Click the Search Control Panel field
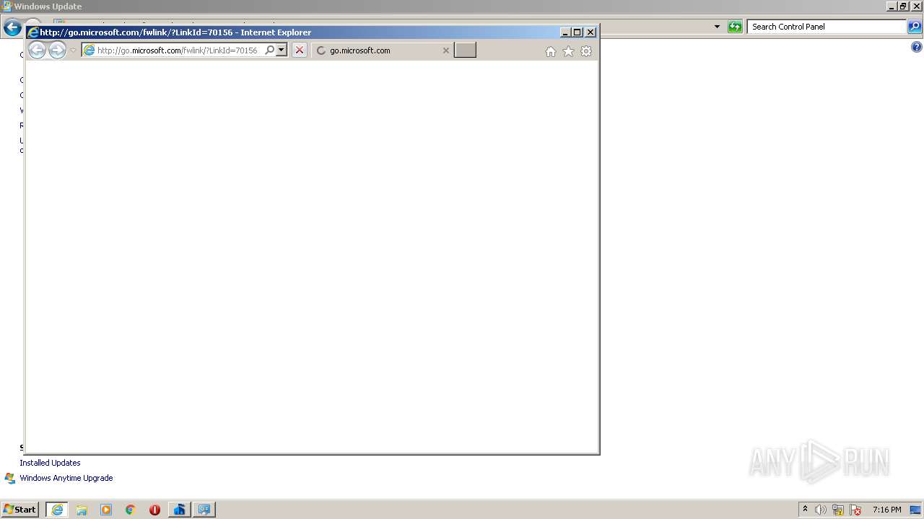The height and width of the screenshot is (519, 924). [x=827, y=27]
